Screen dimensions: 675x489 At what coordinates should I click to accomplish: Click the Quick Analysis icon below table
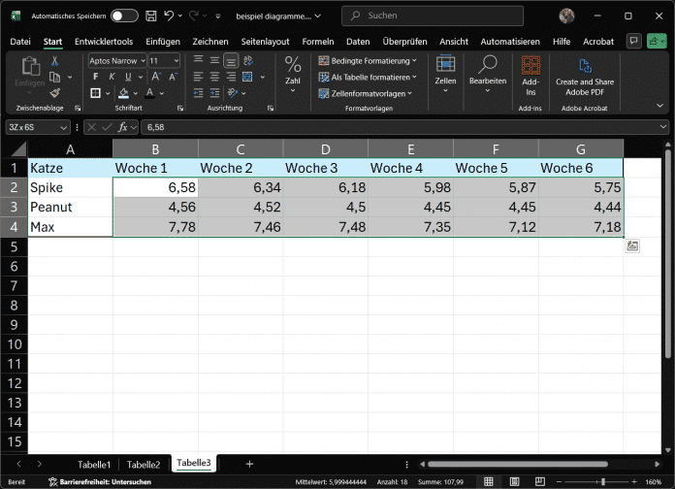point(631,246)
